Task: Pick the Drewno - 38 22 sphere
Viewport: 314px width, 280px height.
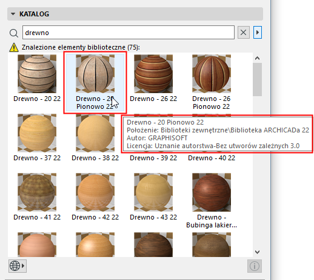Action: click(95, 133)
